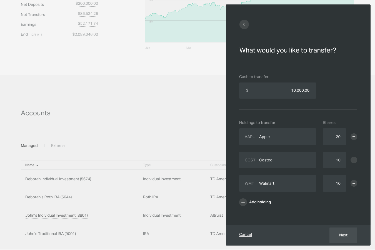View Net Transfers value $86,524.26
The width and height of the screenshot is (375, 250).
pyautogui.click(x=88, y=14)
